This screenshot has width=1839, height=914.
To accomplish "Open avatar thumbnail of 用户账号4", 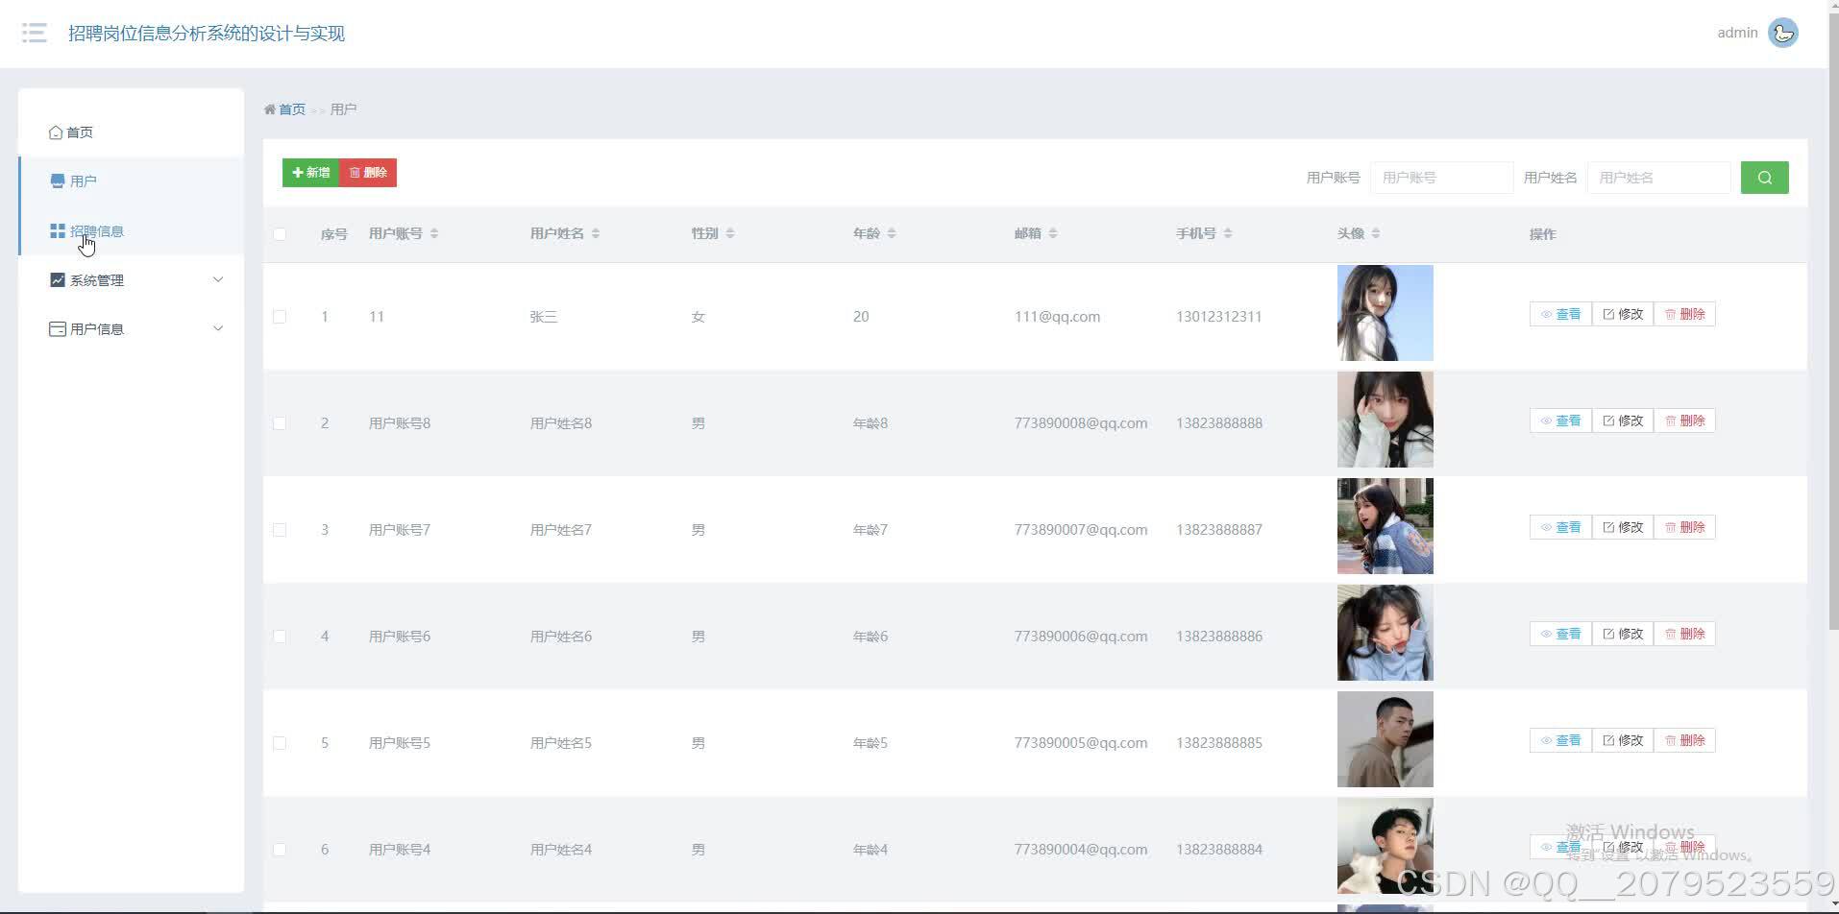I will click(1385, 846).
